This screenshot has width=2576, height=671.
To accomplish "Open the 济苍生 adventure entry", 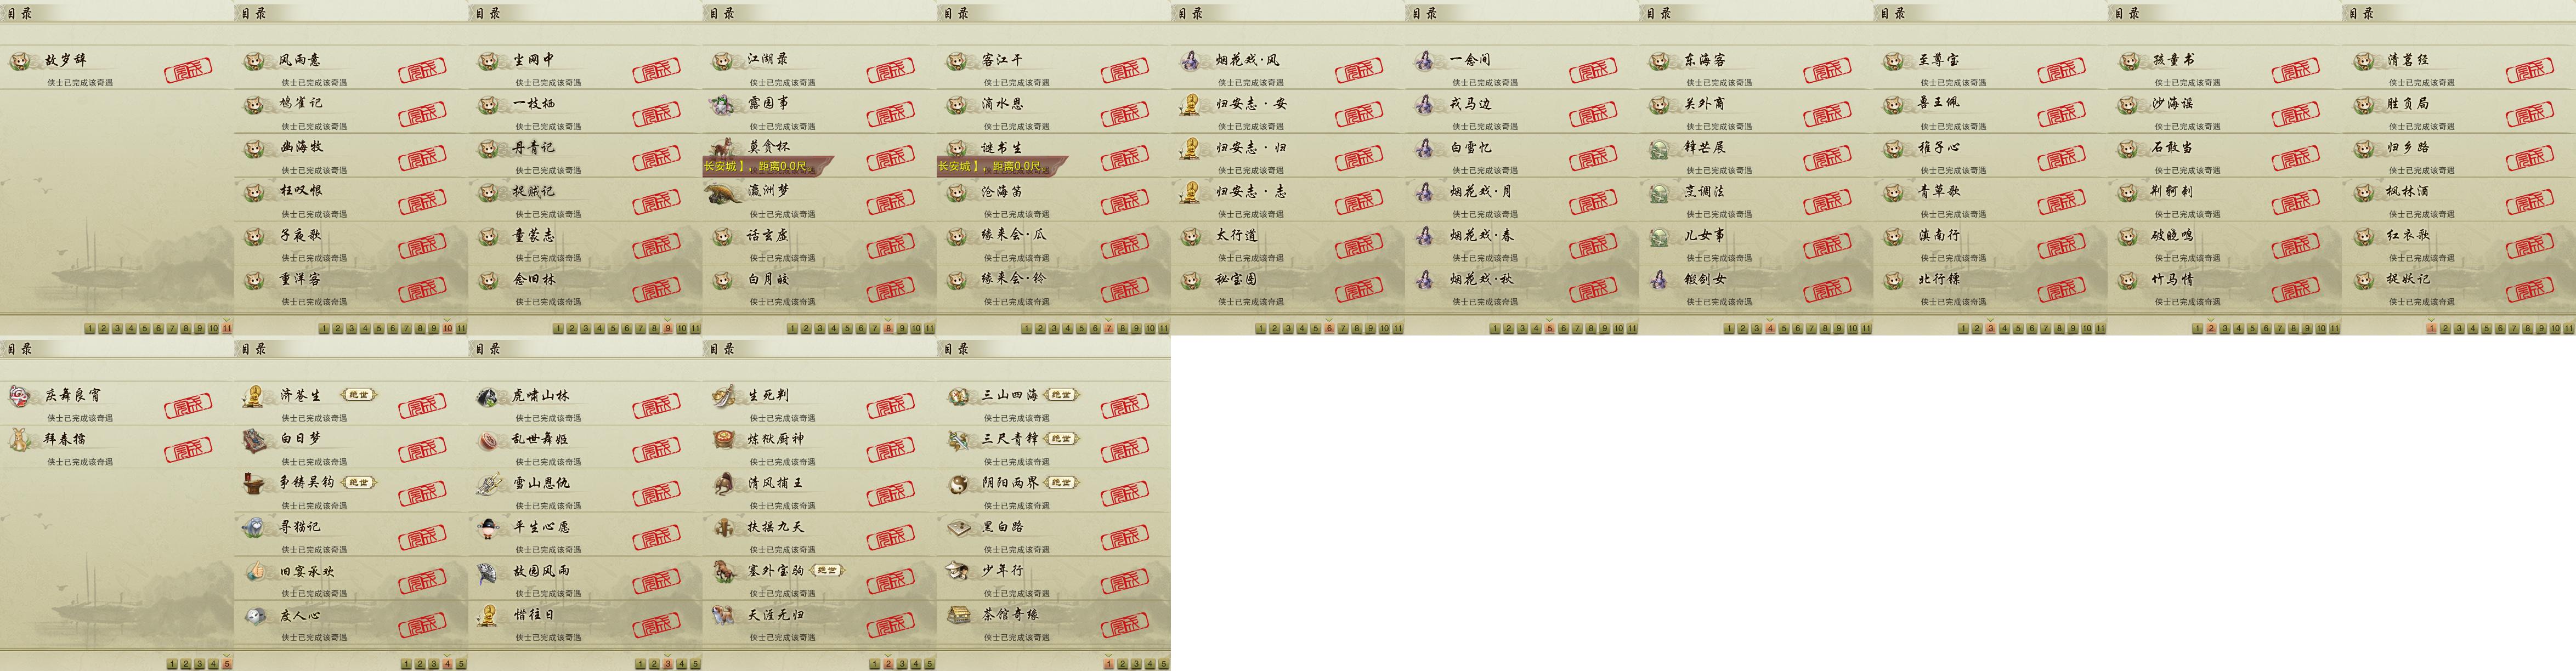I will pyautogui.click(x=351, y=402).
